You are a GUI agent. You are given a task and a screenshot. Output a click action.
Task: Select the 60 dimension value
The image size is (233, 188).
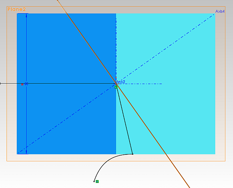click(26, 84)
